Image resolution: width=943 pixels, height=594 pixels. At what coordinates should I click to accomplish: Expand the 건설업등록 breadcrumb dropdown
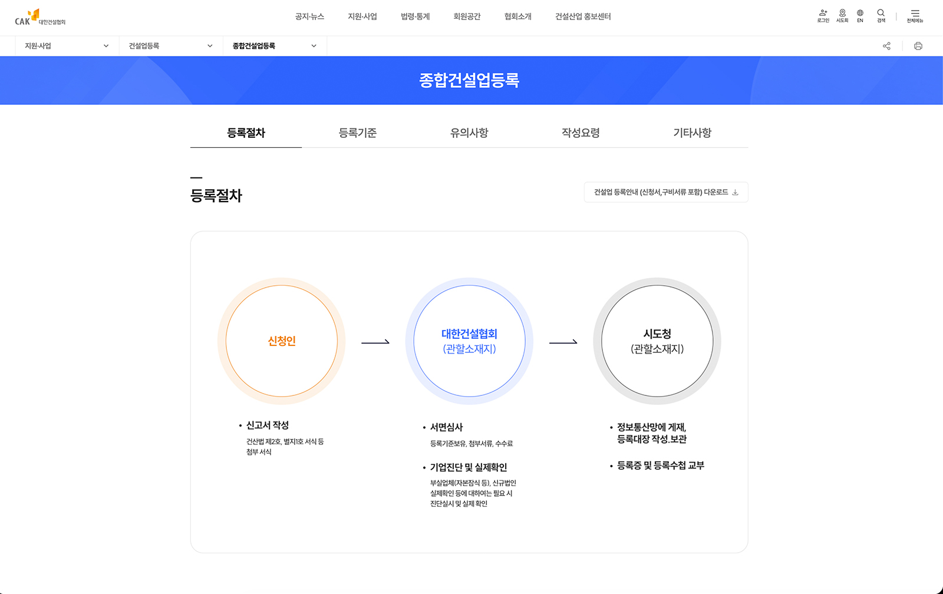(x=171, y=46)
